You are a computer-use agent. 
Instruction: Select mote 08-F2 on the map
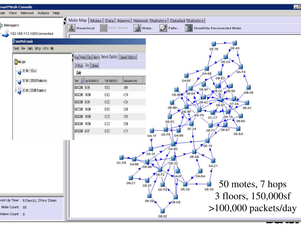click(160, 169)
